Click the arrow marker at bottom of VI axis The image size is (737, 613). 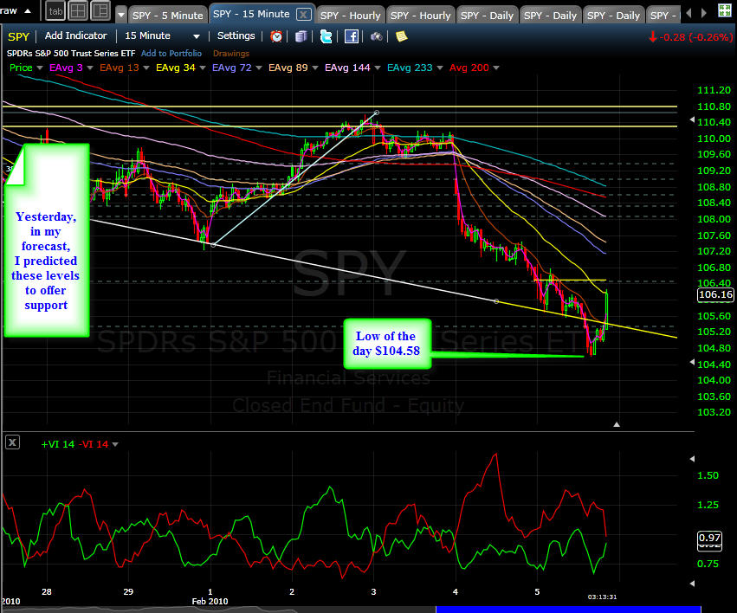pyautogui.click(x=692, y=584)
